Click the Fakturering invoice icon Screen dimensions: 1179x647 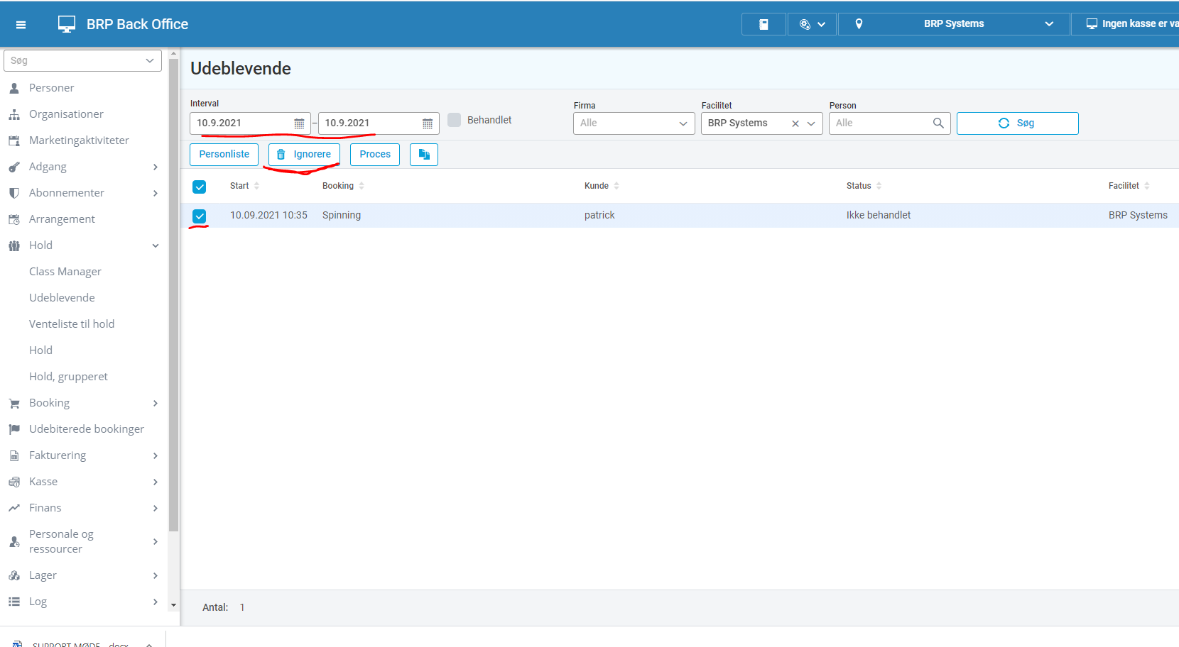(x=14, y=456)
